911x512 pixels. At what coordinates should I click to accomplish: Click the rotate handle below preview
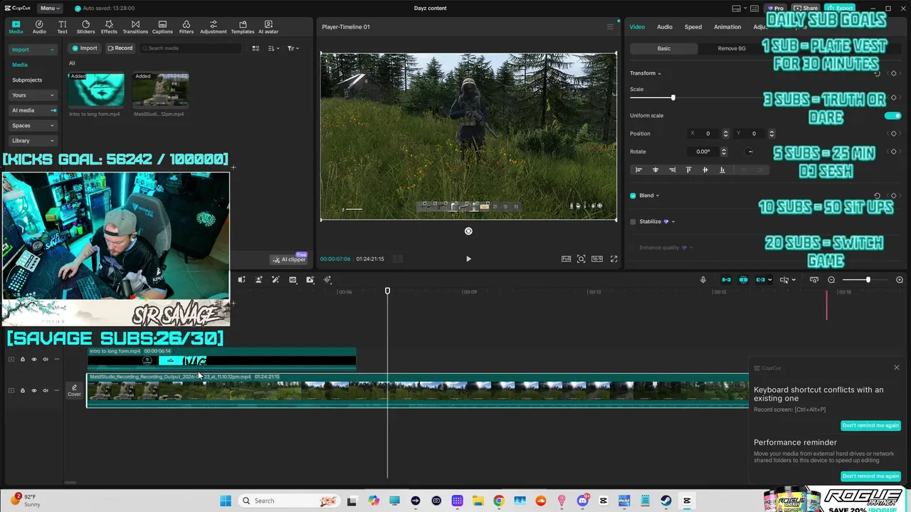click(468, 231)
